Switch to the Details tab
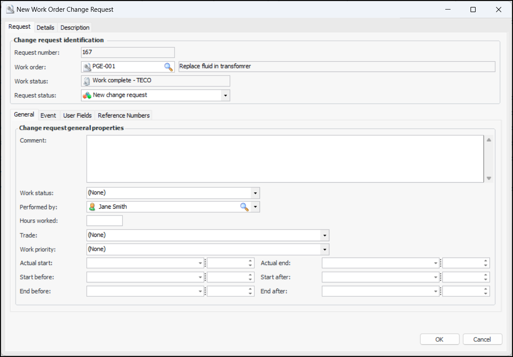The image size is (513, 357). click(45, 27)
